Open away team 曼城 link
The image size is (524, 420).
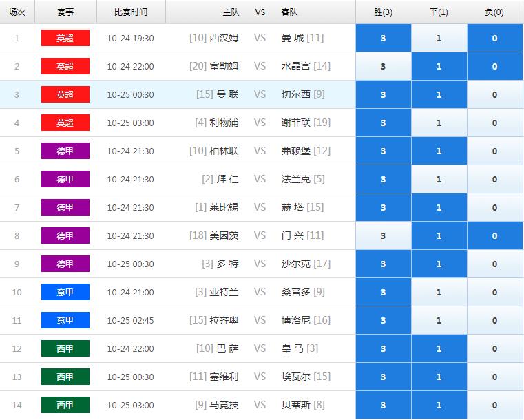(x=293, y=38)
